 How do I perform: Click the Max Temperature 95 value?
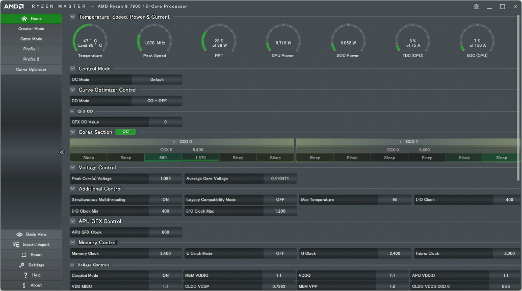[395, 199]
